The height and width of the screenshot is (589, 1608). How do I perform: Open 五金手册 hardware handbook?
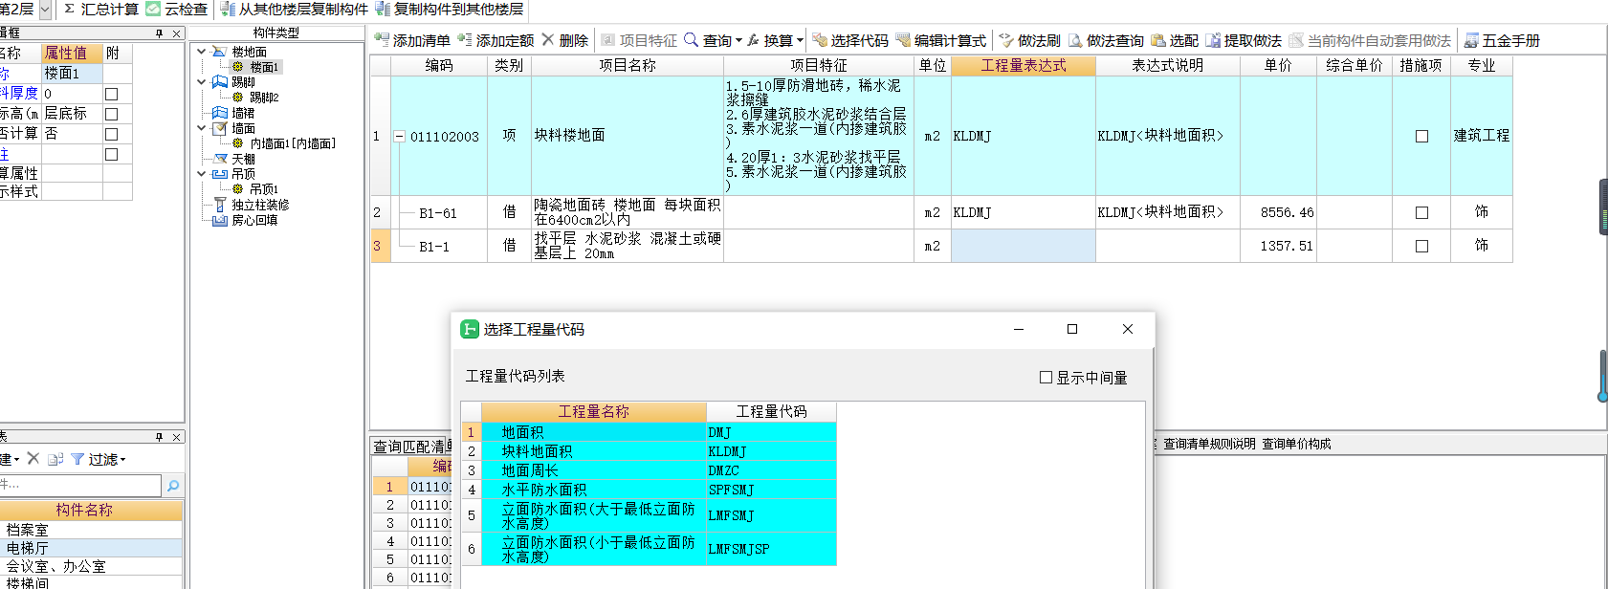click(x=1502, y=40)
